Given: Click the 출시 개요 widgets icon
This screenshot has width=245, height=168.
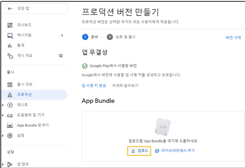Looking at the screenshot, I should point(10,84).
